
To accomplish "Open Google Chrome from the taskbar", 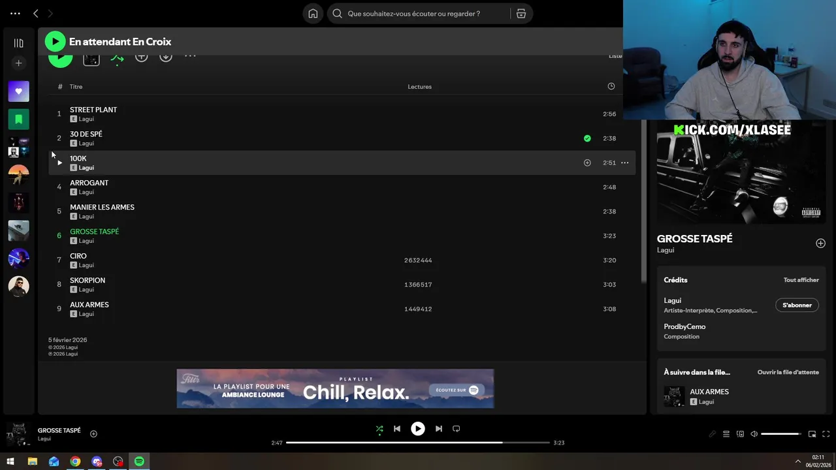I will 75,462.
